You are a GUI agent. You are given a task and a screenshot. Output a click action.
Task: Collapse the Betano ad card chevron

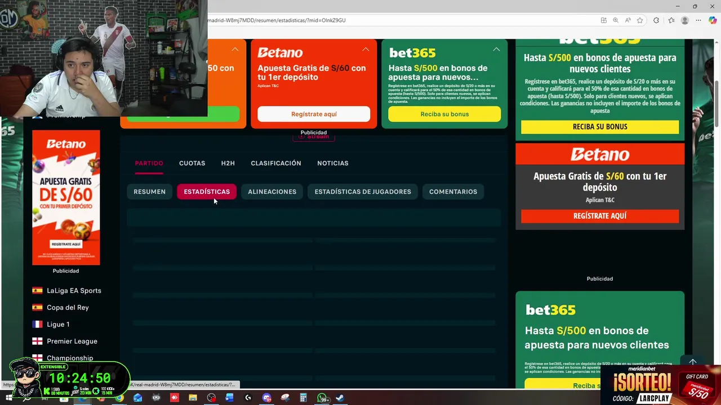366,49
